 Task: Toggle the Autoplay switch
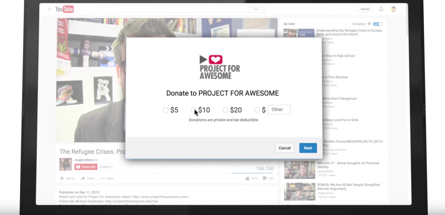(x=378, y=24)
